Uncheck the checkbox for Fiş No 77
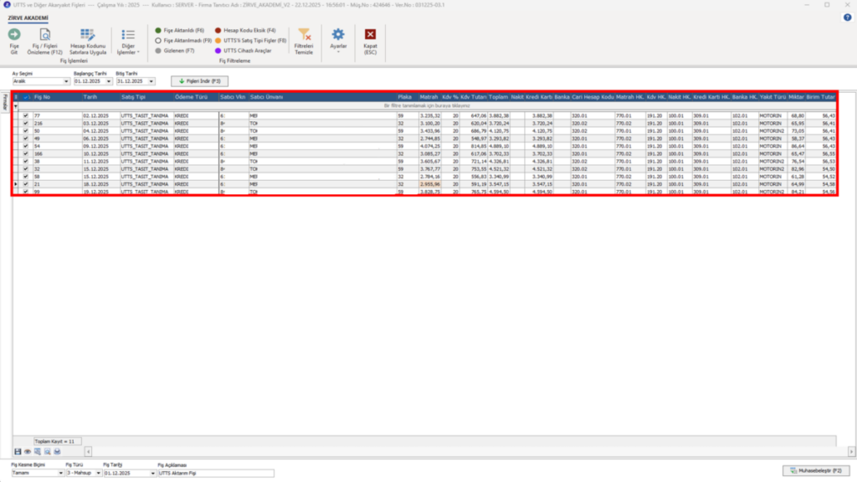 click(26, 115)
